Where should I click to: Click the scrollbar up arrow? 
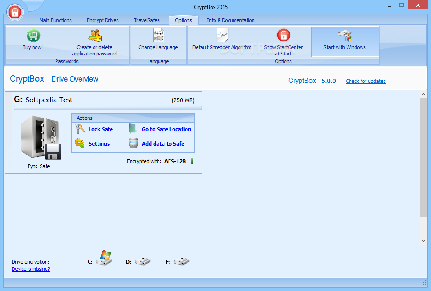pyautogui.click(x=423, y=94)
